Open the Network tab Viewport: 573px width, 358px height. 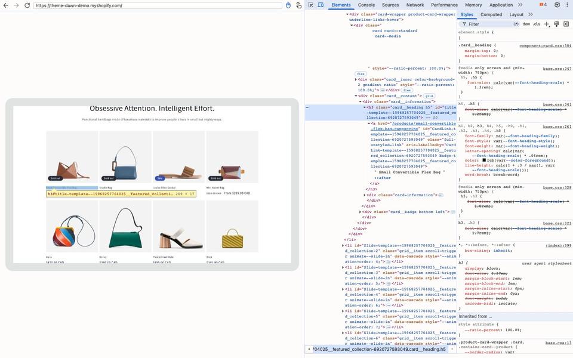click(x=415, y=5)
